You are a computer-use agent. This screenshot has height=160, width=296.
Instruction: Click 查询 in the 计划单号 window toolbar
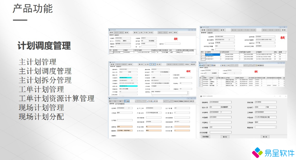[127, 32]
